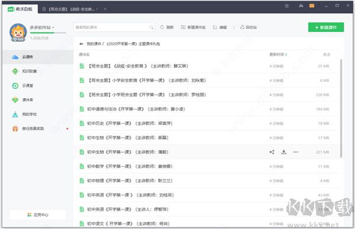Click the scissors tool icon in title bar
The height and width of the screenshot is (229, 355).
301,6
